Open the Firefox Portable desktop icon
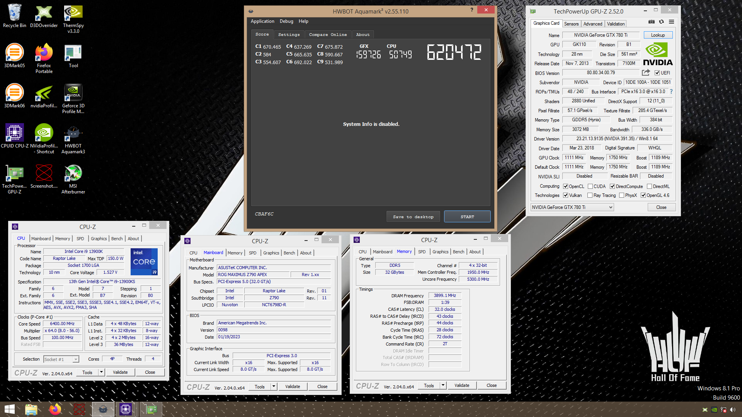This screenshot has width=742, height=417. 44,59
